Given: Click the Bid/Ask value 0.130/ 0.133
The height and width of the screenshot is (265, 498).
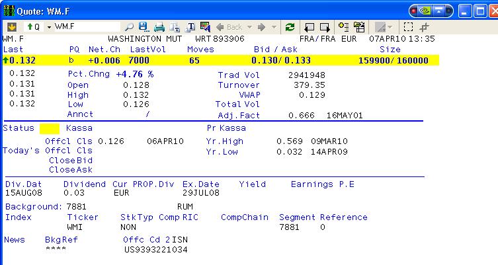Looking at the screenshot, I should tap(281, 60).
